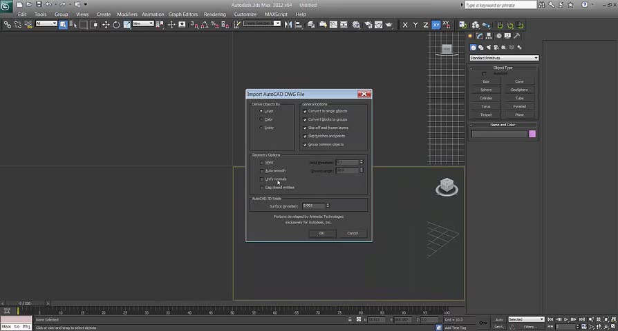Select the Color radio option
618x331 pixels.
click(x=261, y=119)
